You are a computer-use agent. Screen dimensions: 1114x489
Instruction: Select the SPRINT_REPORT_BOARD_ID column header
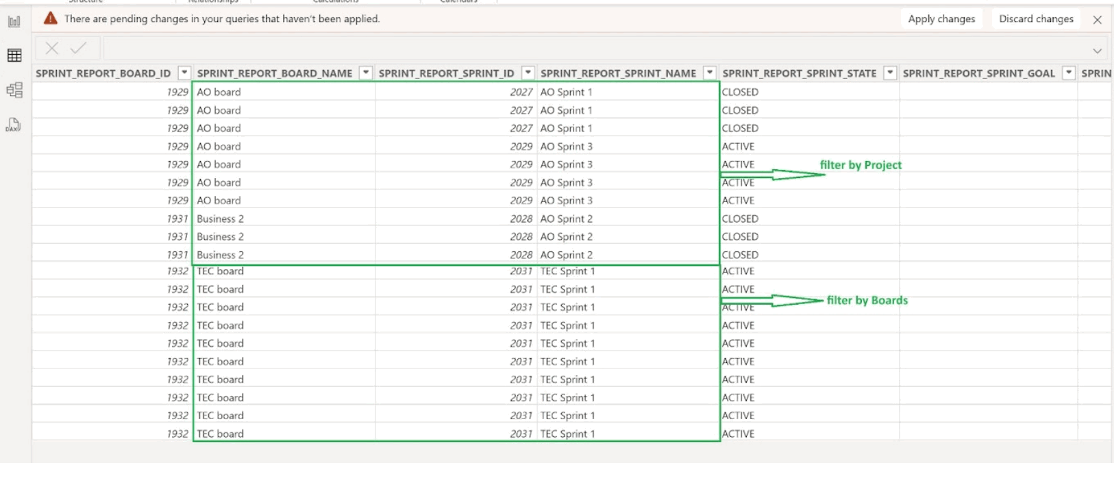(103, 73)
